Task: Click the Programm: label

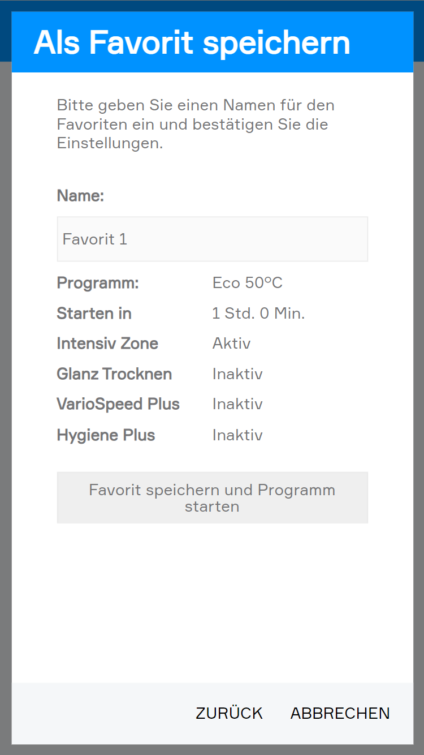Action: [x=98, y=283]
